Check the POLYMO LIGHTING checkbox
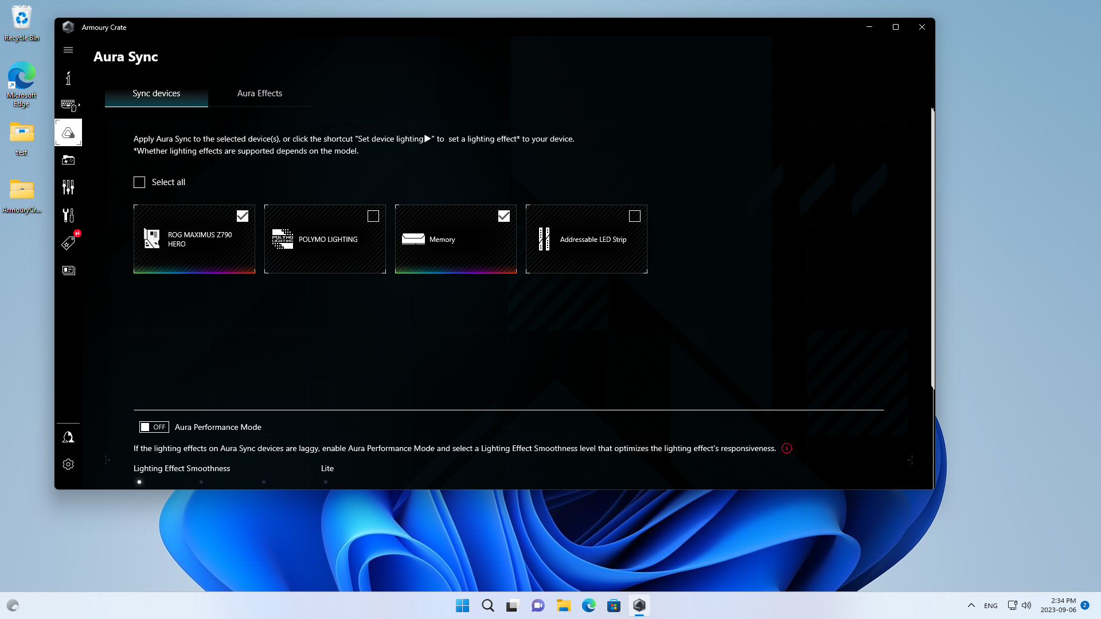The width and height of the screenshot is (1101, 619). click(373, 216)
